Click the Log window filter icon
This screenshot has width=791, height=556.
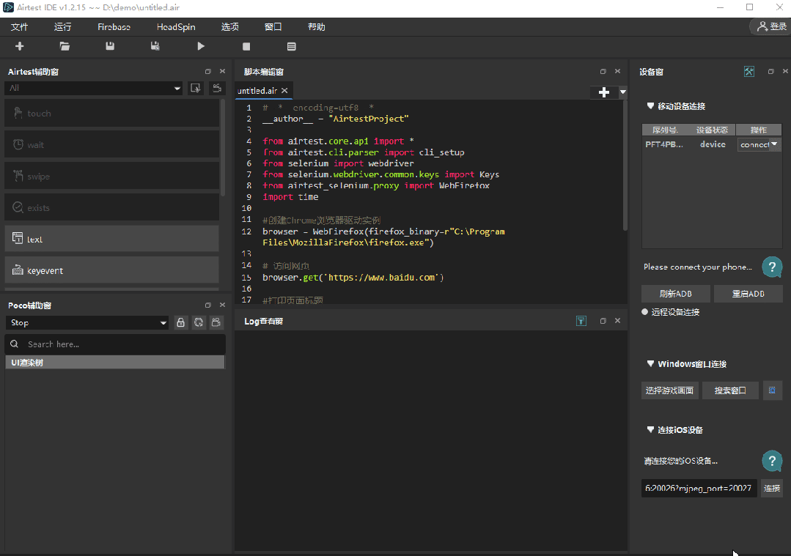coord(581,321)
